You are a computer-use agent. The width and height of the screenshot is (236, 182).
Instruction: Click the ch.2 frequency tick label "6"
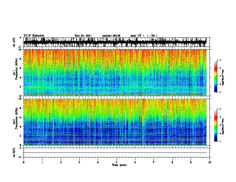[x=21, y=117]
